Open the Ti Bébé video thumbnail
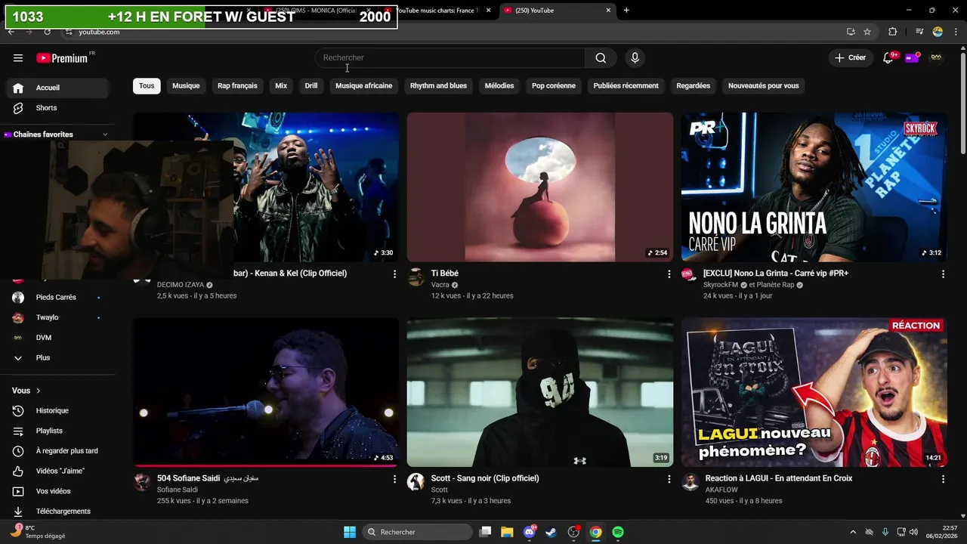Image resolution: width=967 pixels, height=544 pixels. point(540,187)
